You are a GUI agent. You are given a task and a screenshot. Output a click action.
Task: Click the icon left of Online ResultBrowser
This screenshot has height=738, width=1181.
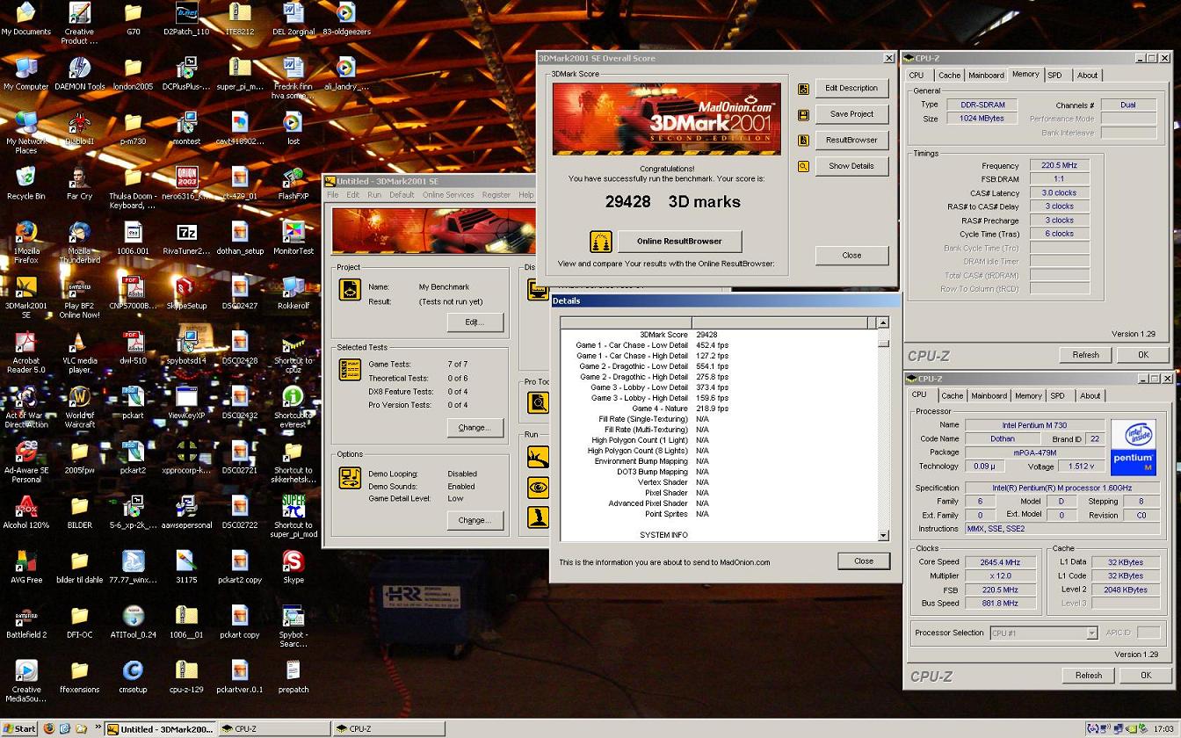click(601, 241)
